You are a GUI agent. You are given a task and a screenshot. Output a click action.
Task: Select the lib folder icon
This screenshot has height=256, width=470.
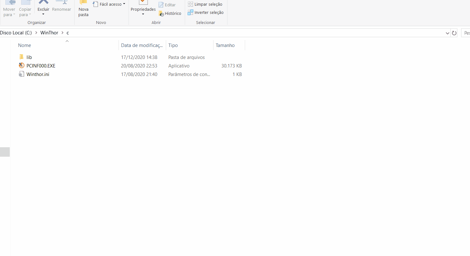(x=21, y=57)
